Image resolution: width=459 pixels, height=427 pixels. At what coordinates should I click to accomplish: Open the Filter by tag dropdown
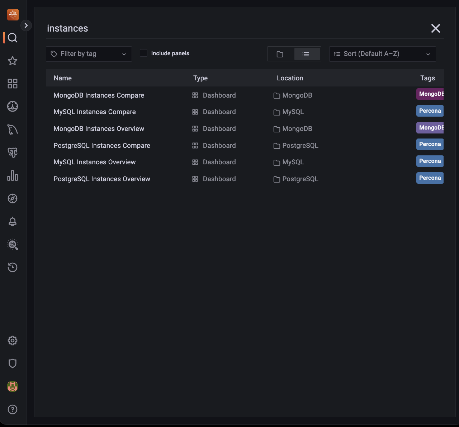point(89,54)
